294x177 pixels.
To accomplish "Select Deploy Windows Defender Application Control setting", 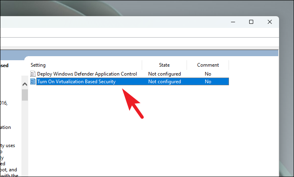I will pyautogui.click(x=87, y=74).
